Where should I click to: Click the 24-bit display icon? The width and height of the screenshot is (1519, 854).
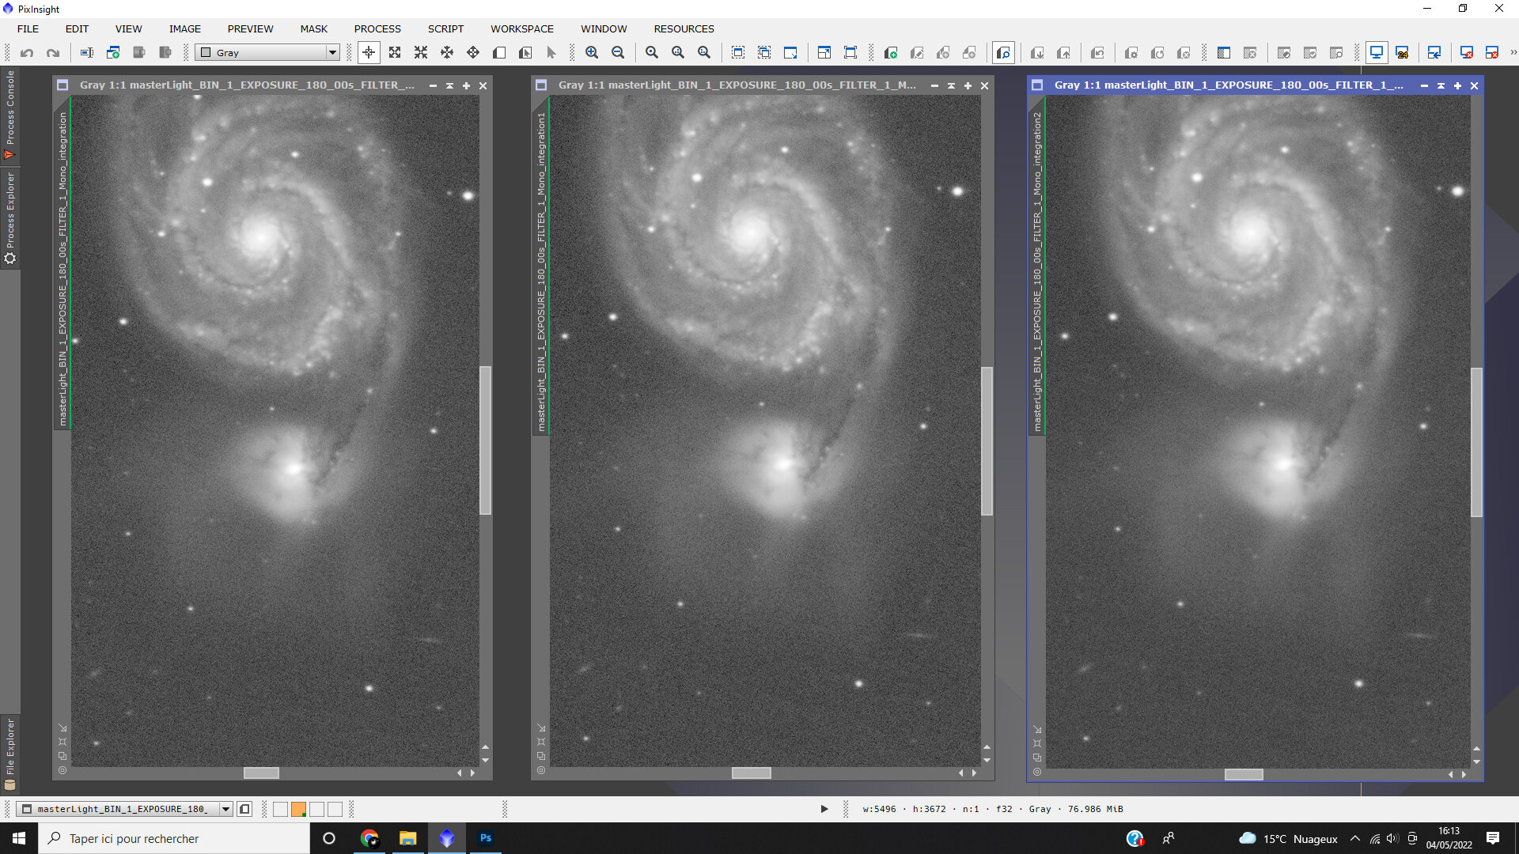coord(1403,53)
